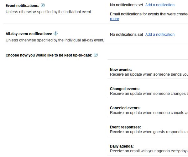Click help icon beside kept up-to-date heading
This screenshot has height=157, width=188.
click(96, 55)
